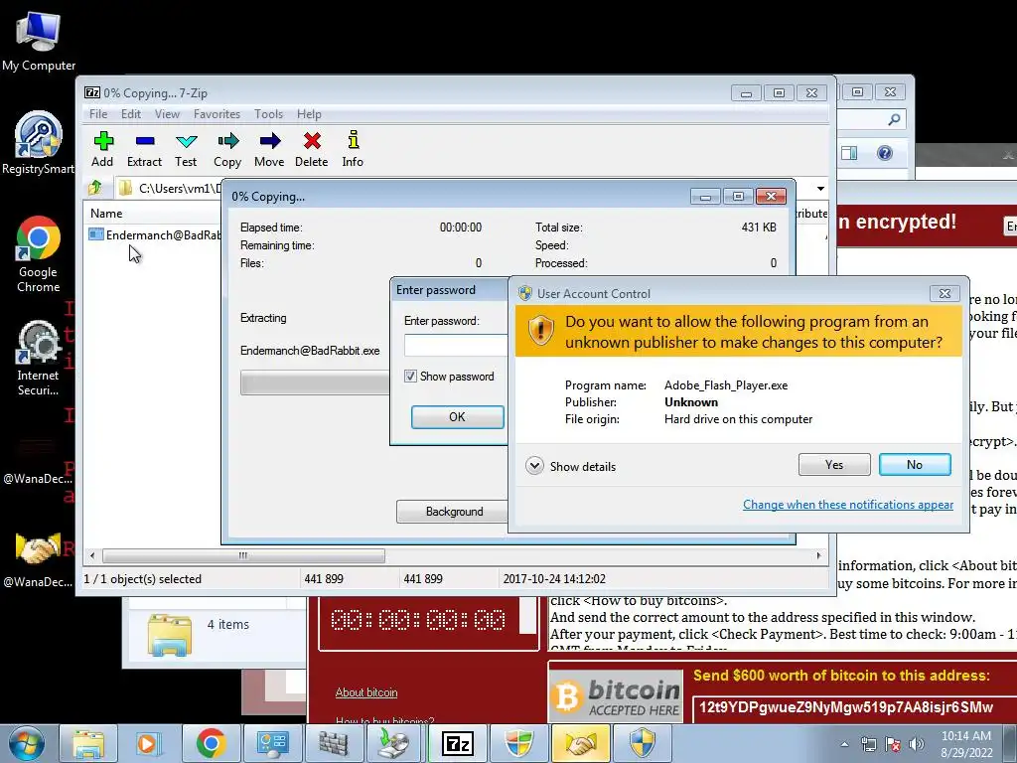
Task: Click the Enter password input field
Action: coord(455,345)
